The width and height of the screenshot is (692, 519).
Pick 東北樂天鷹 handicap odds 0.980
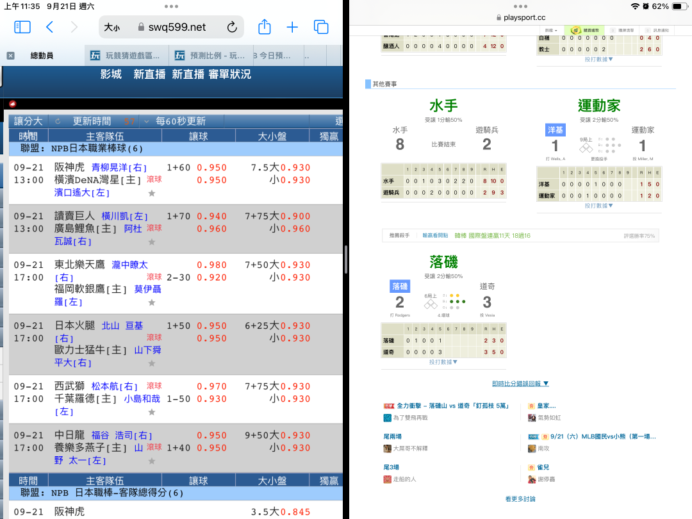pyautogui.click(x=212, y=265)
